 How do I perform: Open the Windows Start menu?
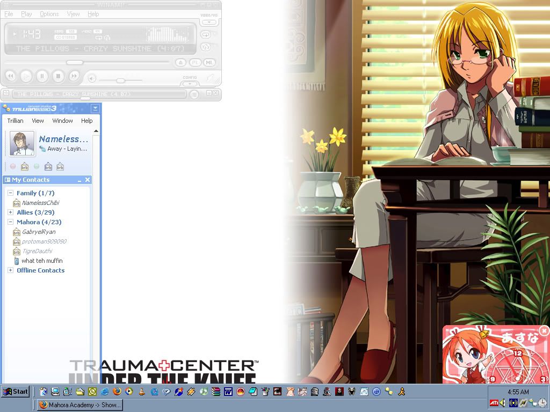click(x=15, y=391)
